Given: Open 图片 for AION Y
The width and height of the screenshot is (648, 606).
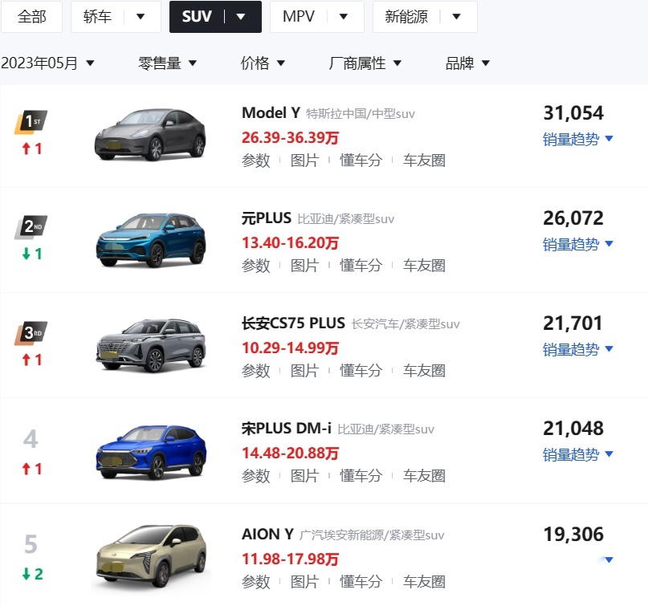Looking at the screenshot, I should point(304,582).
